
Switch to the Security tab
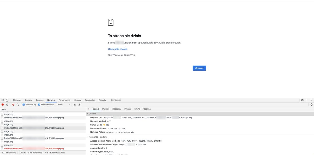[102, 100]
